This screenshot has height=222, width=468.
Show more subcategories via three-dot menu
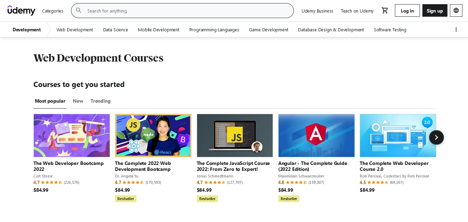(456, 30)
